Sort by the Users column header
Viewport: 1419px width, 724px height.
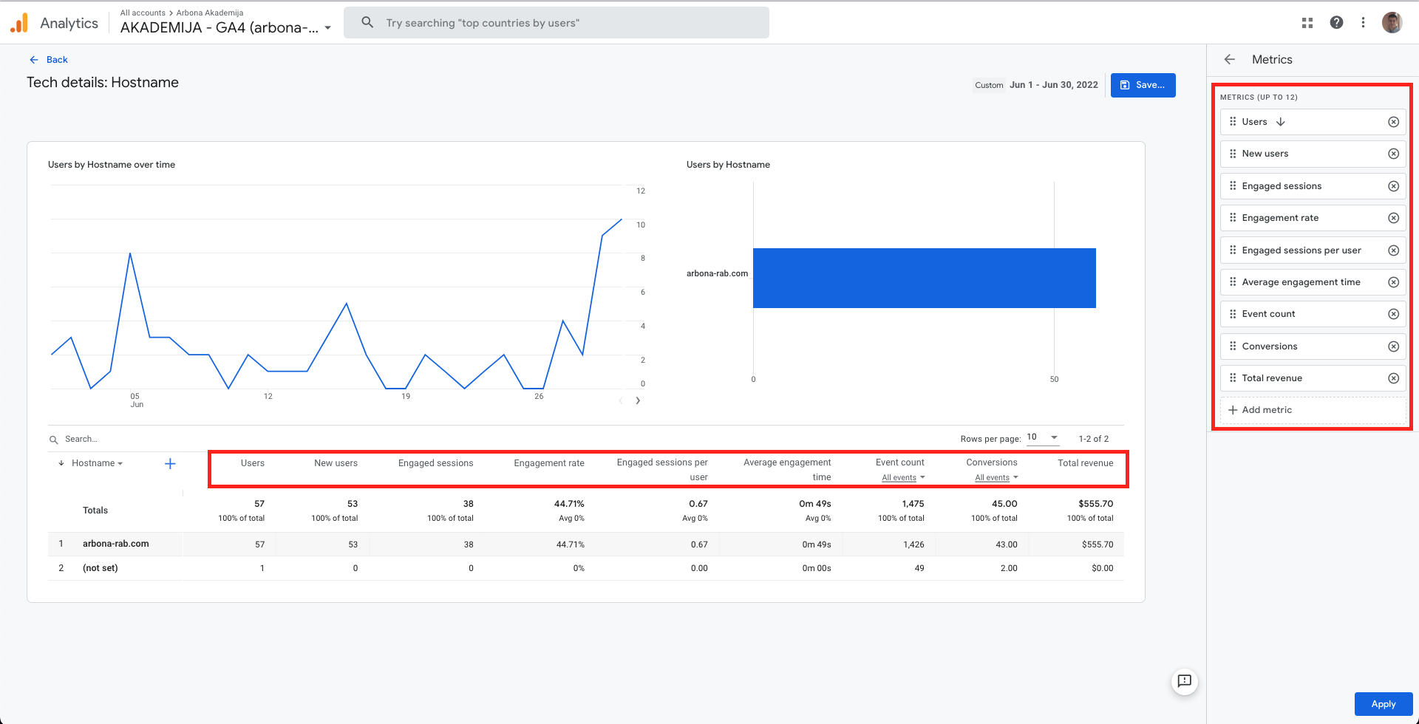pyautogui.click(x=252, y=463)
